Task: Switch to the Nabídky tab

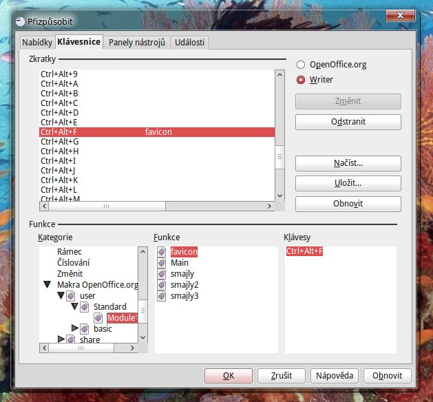Action: click(37, 43)
